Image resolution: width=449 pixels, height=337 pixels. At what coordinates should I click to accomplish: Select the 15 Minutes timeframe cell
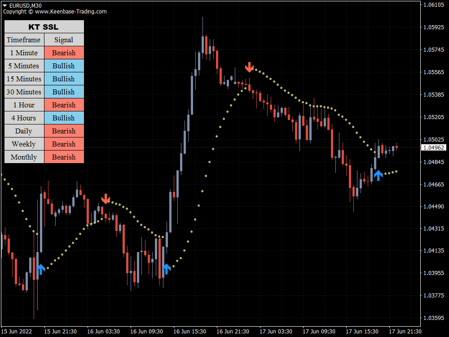click(x=24, y=79)
